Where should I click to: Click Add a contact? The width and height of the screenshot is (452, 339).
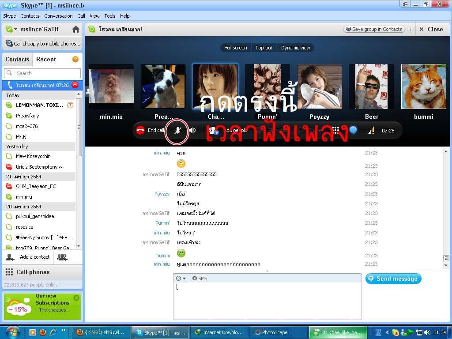(28, 257)
